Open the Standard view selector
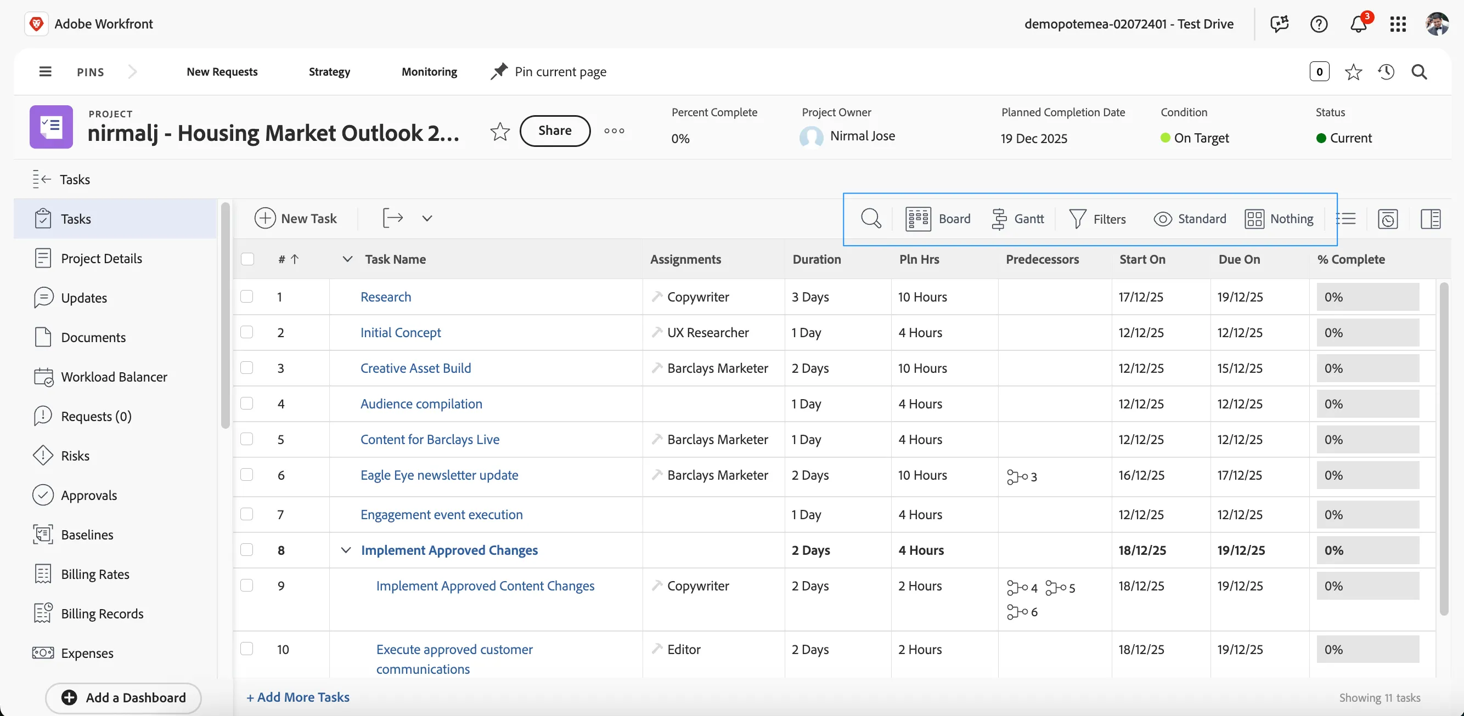This screenshot has height=716, width=1464. click(x=1190, y=219)
